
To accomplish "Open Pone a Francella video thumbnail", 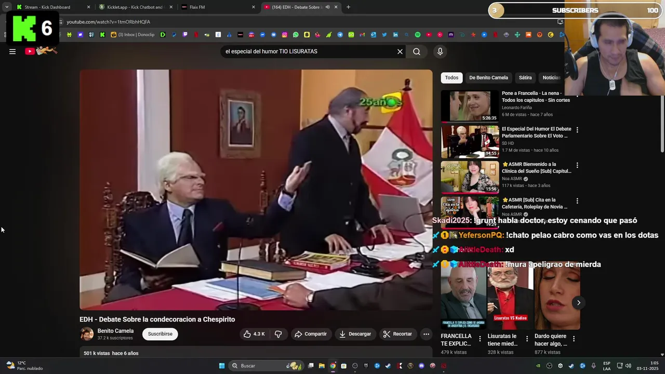I will (470, 106).
